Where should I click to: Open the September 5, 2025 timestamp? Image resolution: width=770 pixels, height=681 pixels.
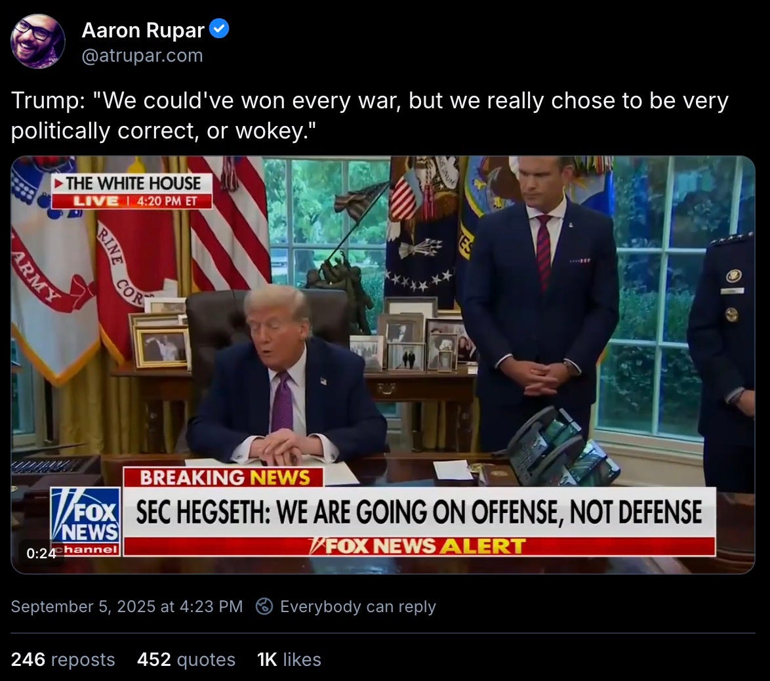pos(127,606)
